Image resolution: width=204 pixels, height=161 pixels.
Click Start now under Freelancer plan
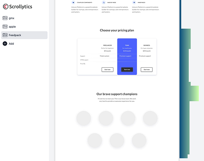(108, 69)
